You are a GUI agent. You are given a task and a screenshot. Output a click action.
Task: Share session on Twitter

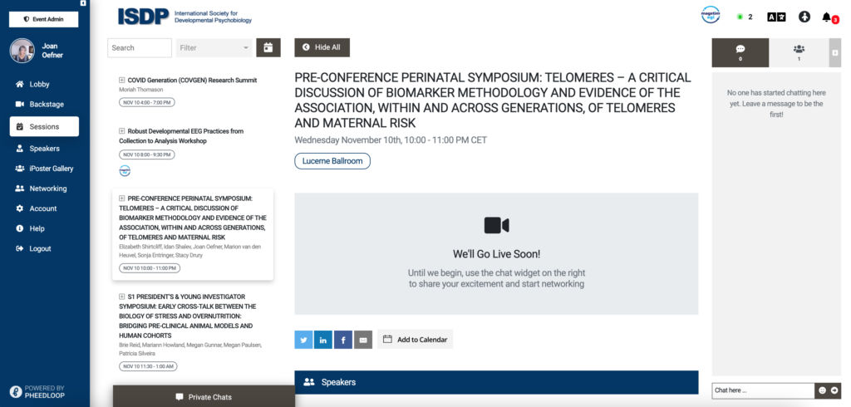point(303,340)
